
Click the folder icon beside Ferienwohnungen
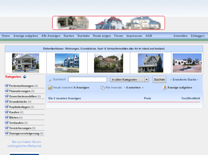pos(7,86)
